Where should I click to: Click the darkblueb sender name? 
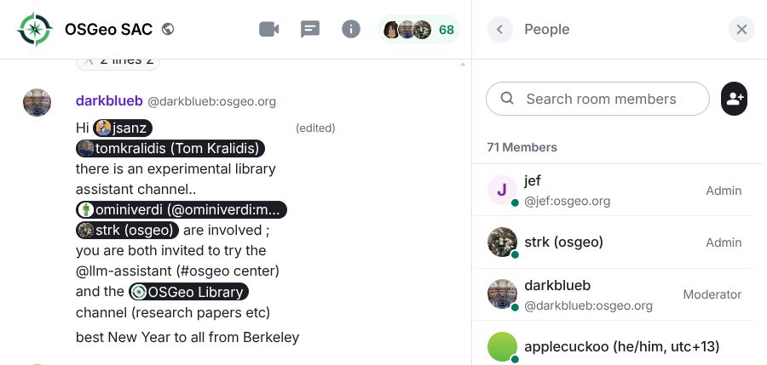[109, 100]
